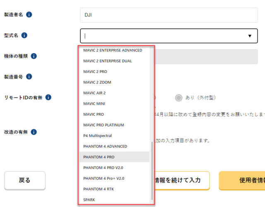Focus the 製造者名 field containing DJI
265x207 pixels.
point(169,15)
